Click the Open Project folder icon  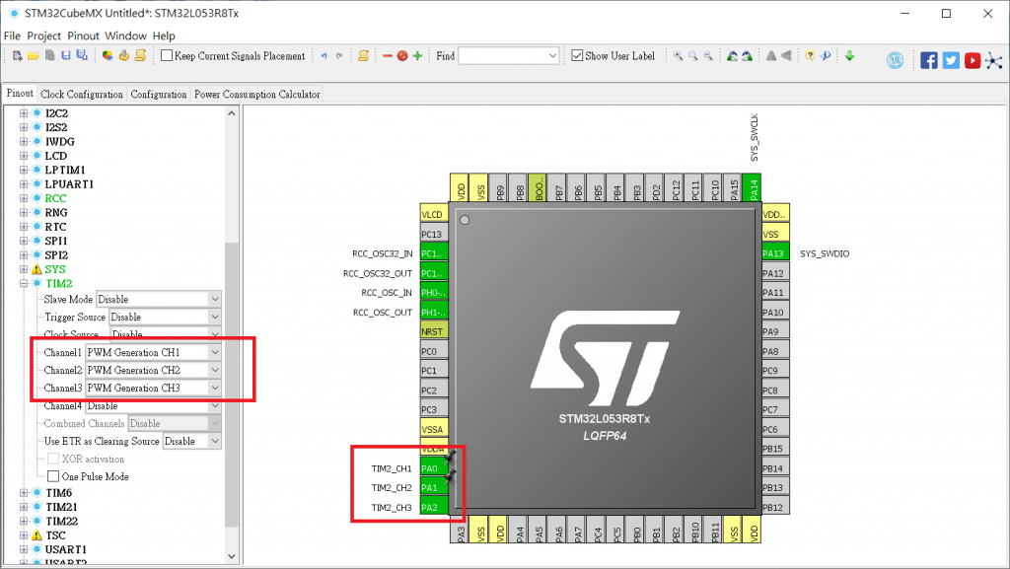click(34, 56)
